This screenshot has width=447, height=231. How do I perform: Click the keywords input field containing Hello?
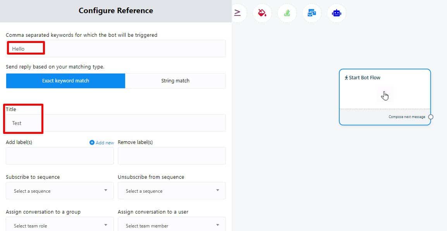point(115,49)
